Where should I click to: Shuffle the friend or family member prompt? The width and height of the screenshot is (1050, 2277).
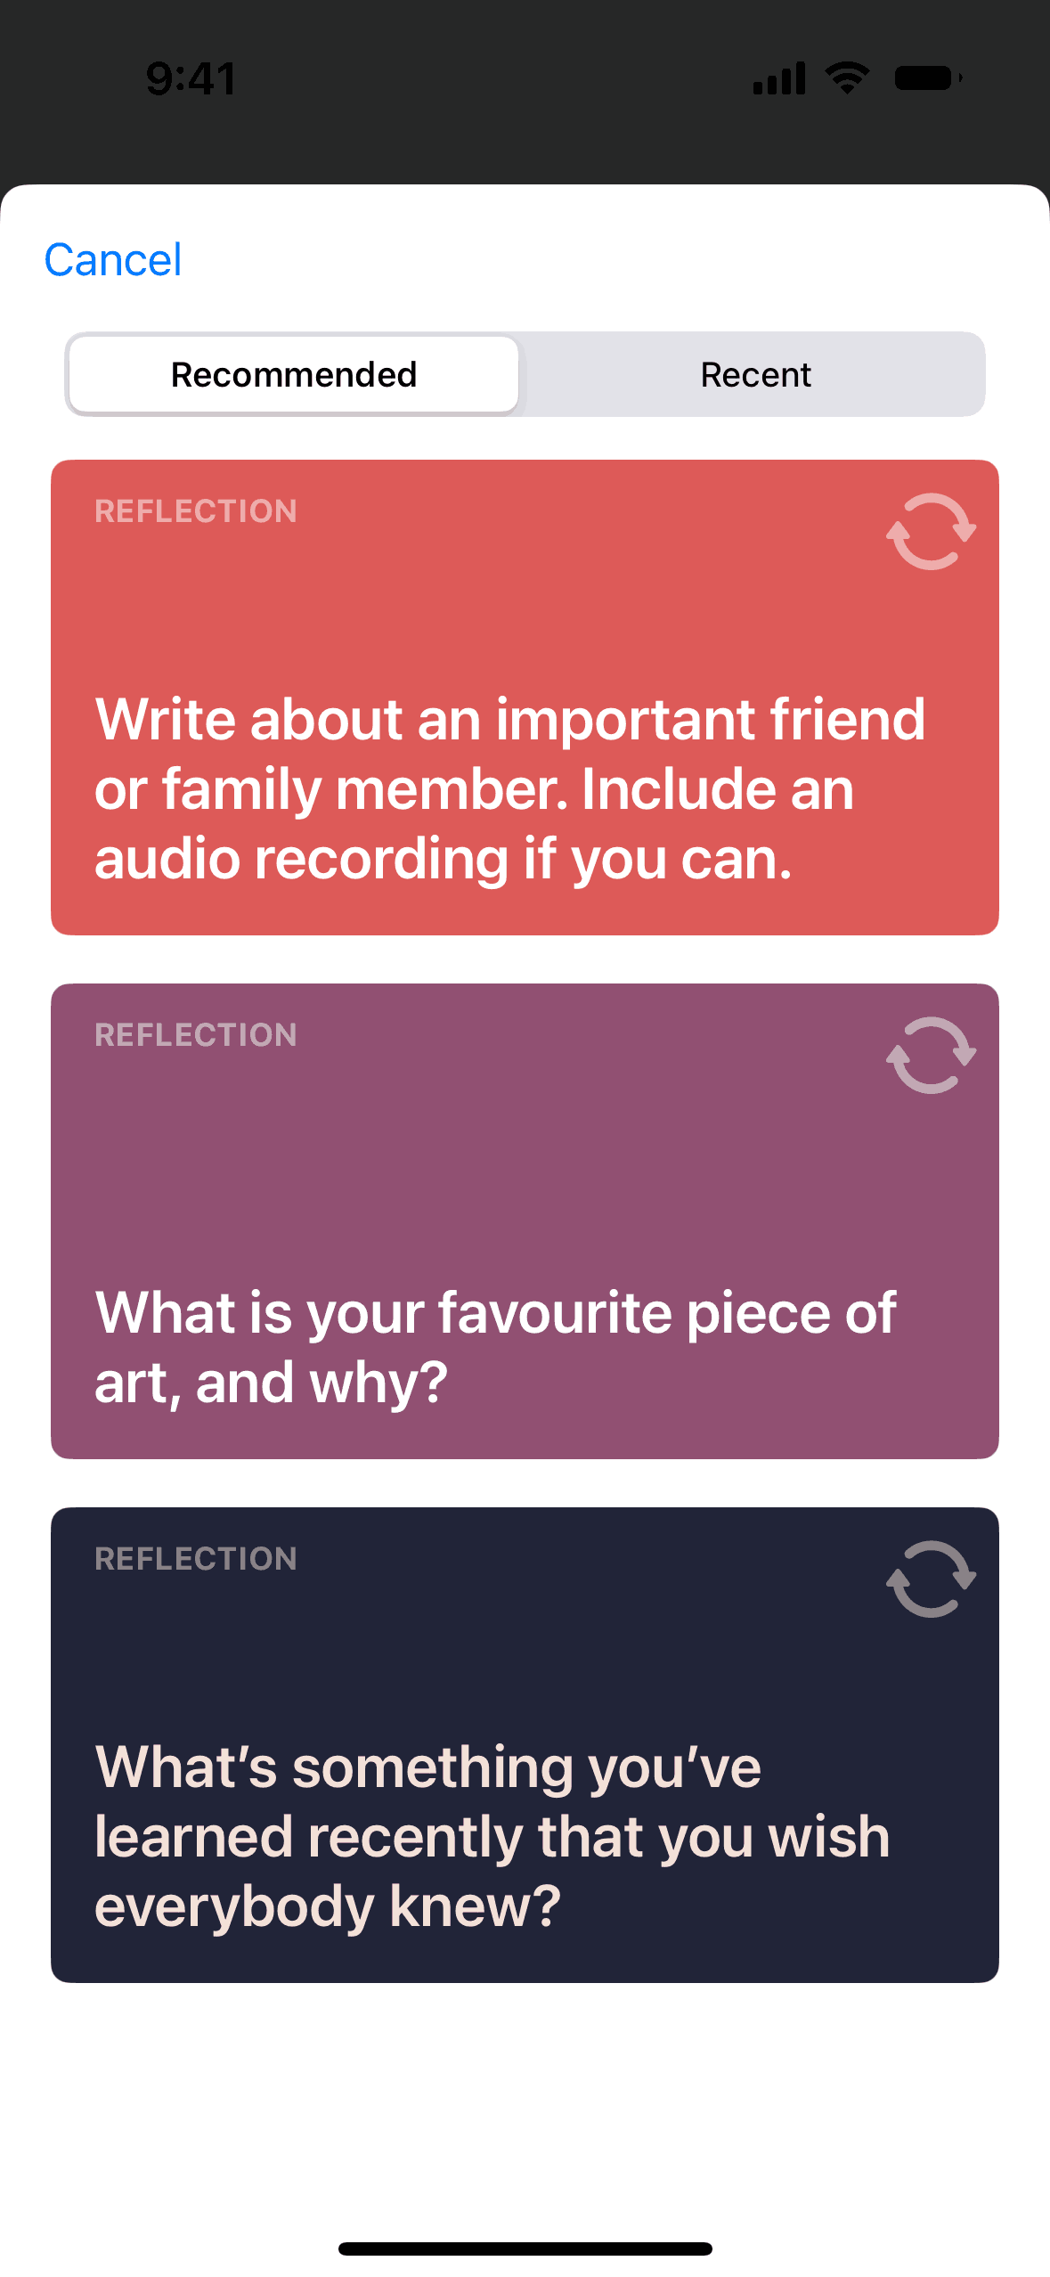pyautogui.click(x=931, y=532)
